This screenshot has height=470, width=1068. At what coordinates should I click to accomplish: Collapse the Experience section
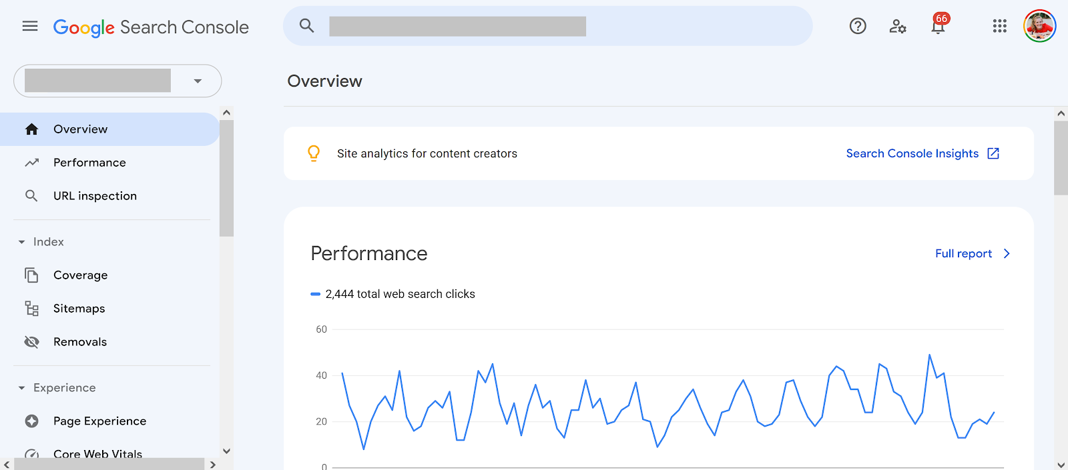22,388
